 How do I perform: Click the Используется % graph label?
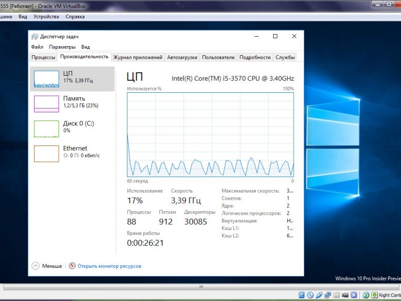[144, 89]
